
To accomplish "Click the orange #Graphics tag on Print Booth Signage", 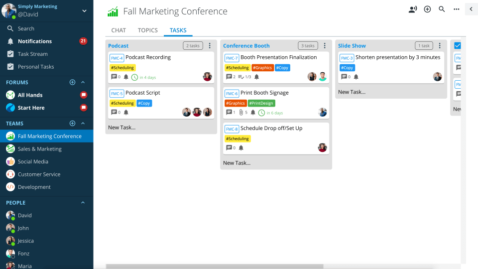I will pyautogui.click(x=236, y=104).
